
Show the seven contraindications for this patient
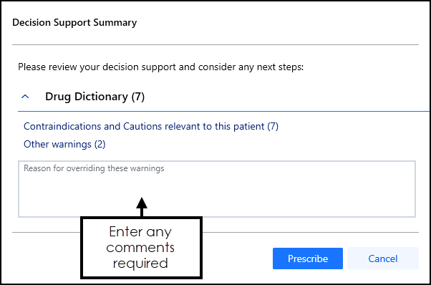coord(151,126)
